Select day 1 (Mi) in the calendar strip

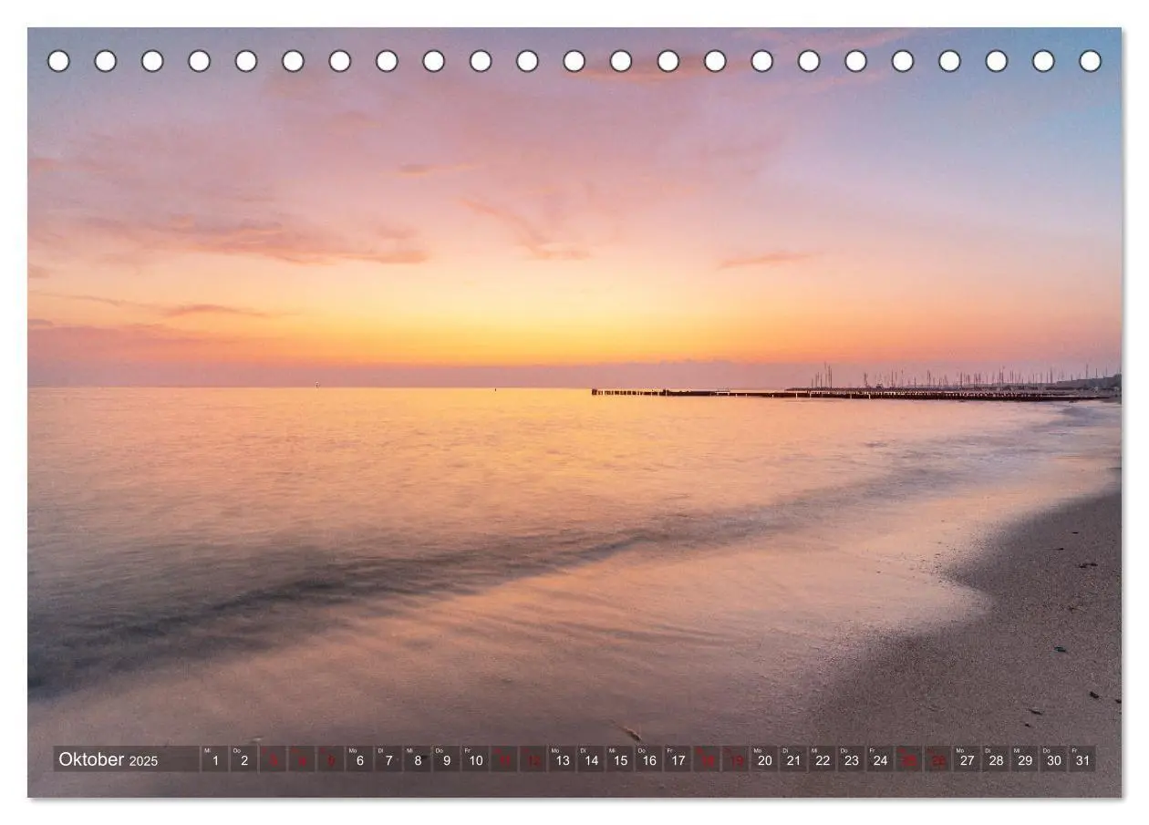click(215, 759)
